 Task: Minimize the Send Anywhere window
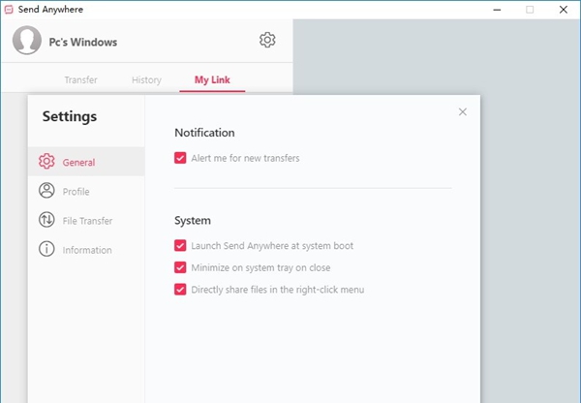pyautogui.click(x=497, y=10)
